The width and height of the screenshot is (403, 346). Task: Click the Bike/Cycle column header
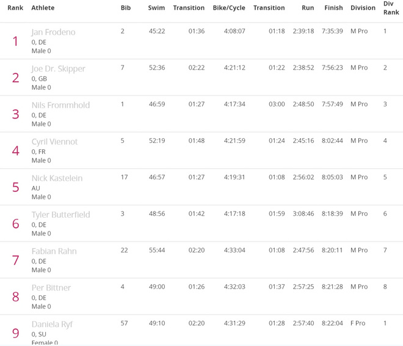[229, 8]
